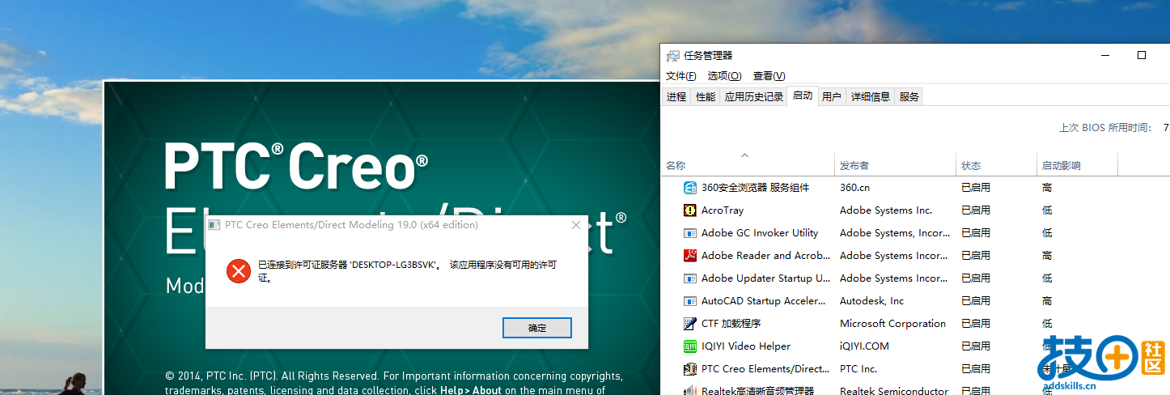1170x395 pixels.
Task: Select the Adobe Updater Startup U... entry
Action: point(765,278)
